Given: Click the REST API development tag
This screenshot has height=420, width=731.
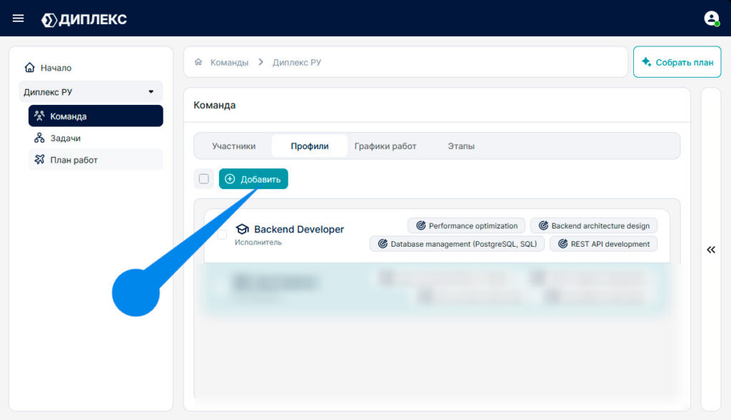Looking at the screenshot, I should [603, 244].
